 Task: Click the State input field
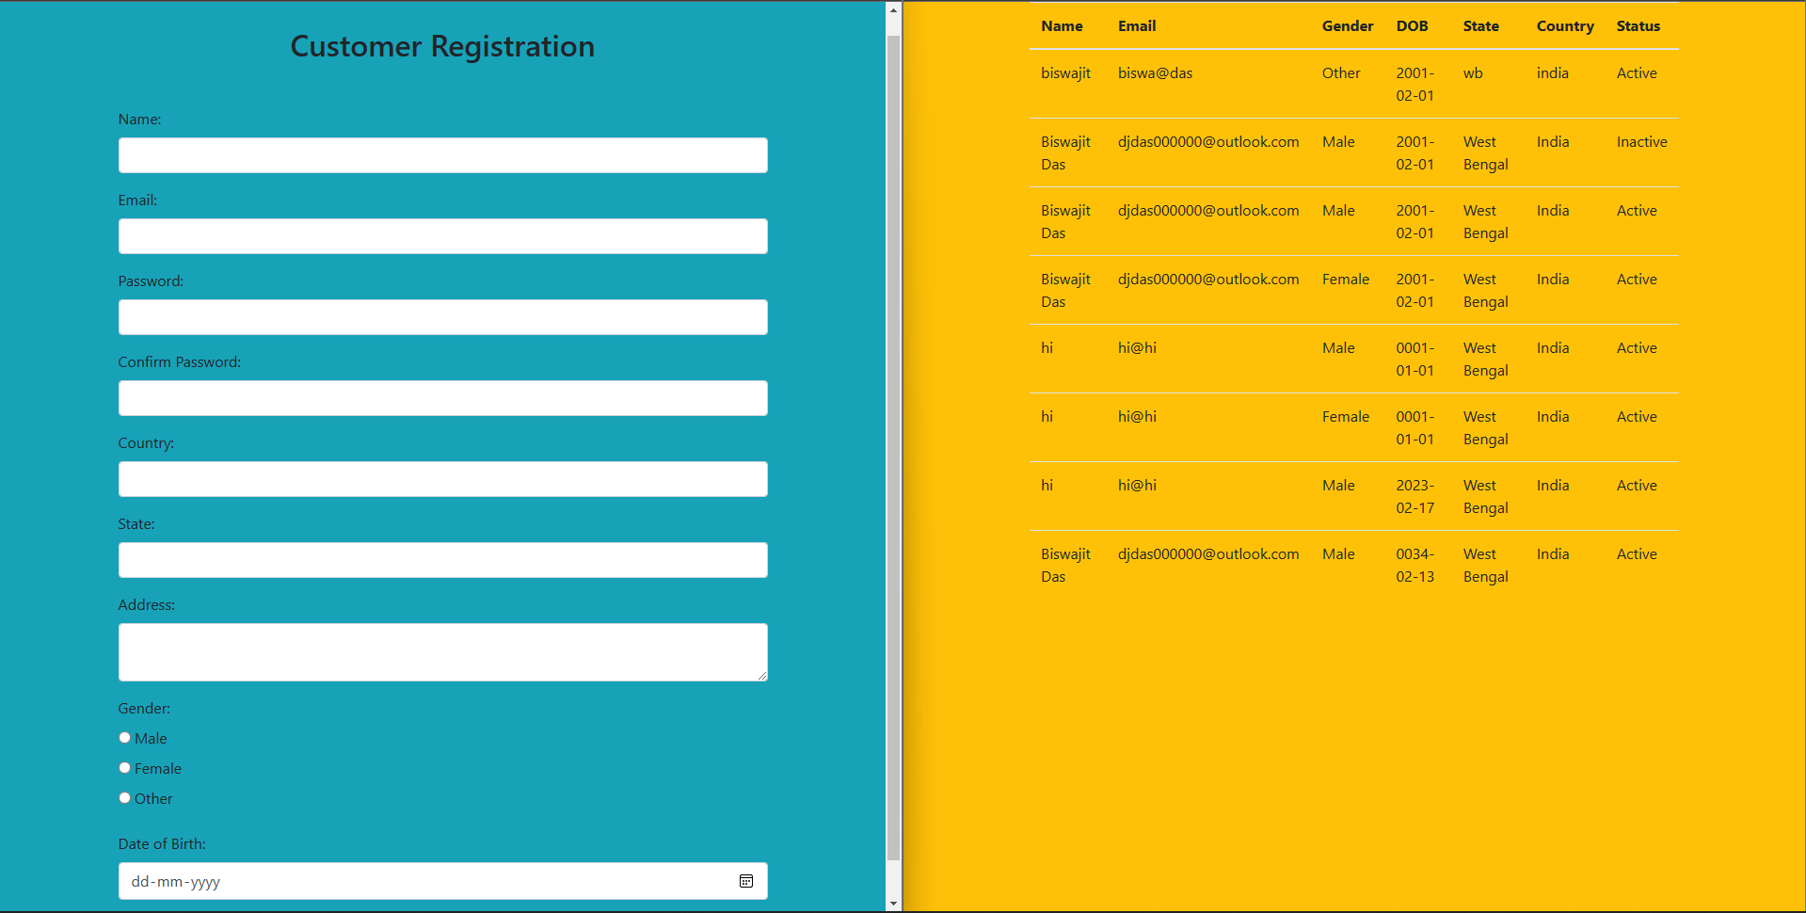click(x=443, y=560)
